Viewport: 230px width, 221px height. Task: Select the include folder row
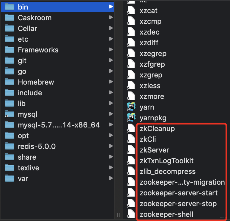pos(30,93)
